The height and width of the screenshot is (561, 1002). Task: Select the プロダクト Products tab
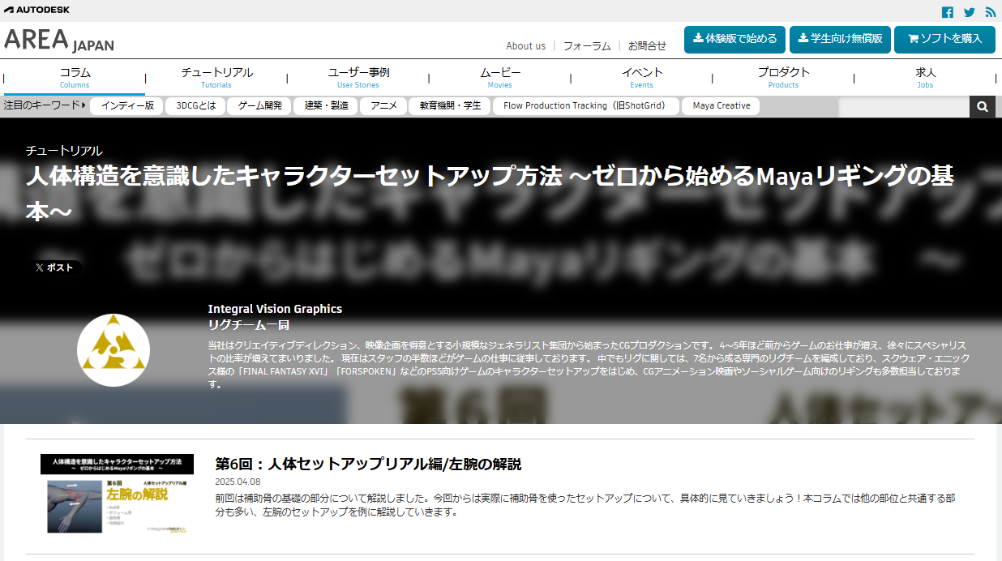click(784, 78)
